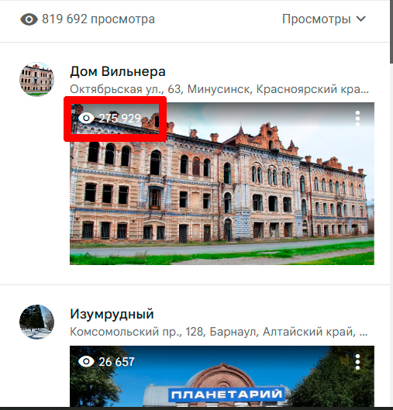Click the Комсомольский пр., 128 address line
Screen dimensions: 393x410
point(219,332)
